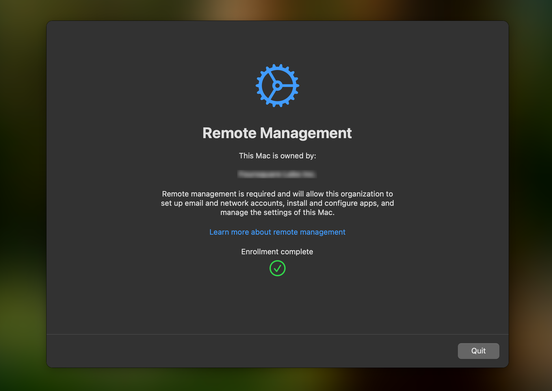552x391 pixels.
Task: Click the remote management description paragraph
Action: [x=277, y=203]
